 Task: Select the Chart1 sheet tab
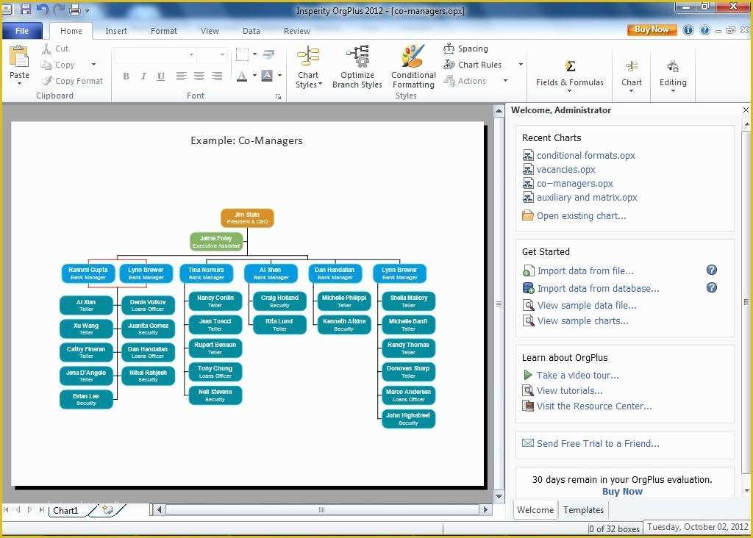coord(65,510)
